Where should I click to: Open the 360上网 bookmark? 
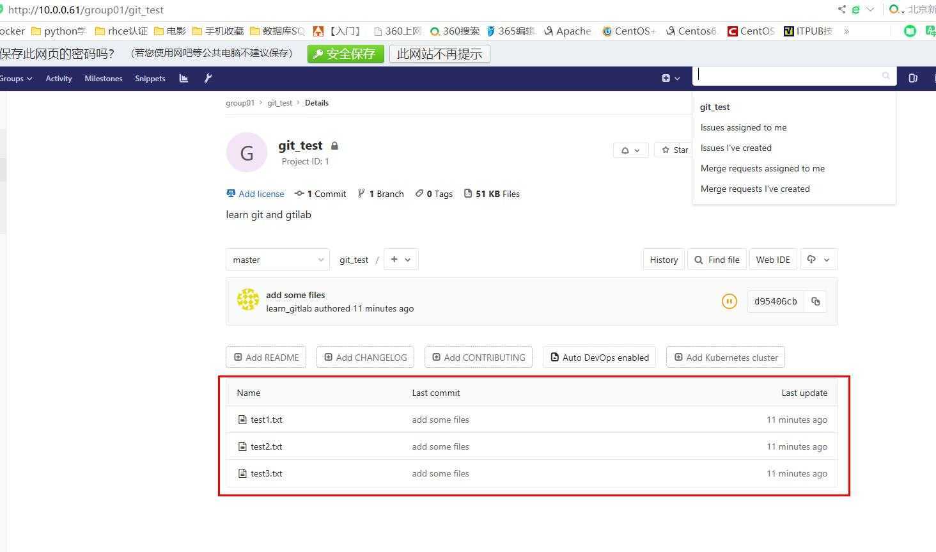pyautogui.click(x=397, y=31)
